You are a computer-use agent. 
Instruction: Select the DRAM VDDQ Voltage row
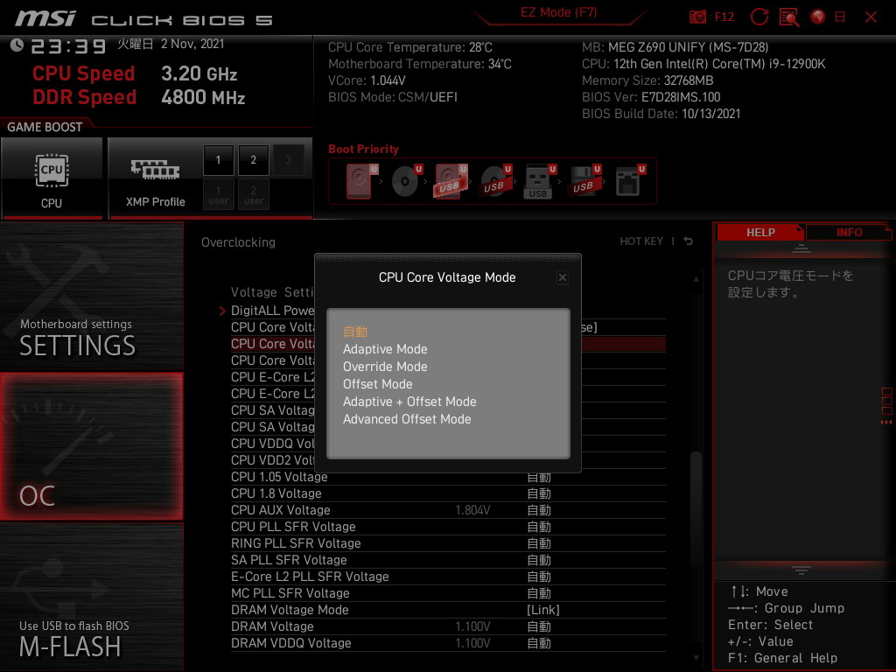tap(448, 643)
